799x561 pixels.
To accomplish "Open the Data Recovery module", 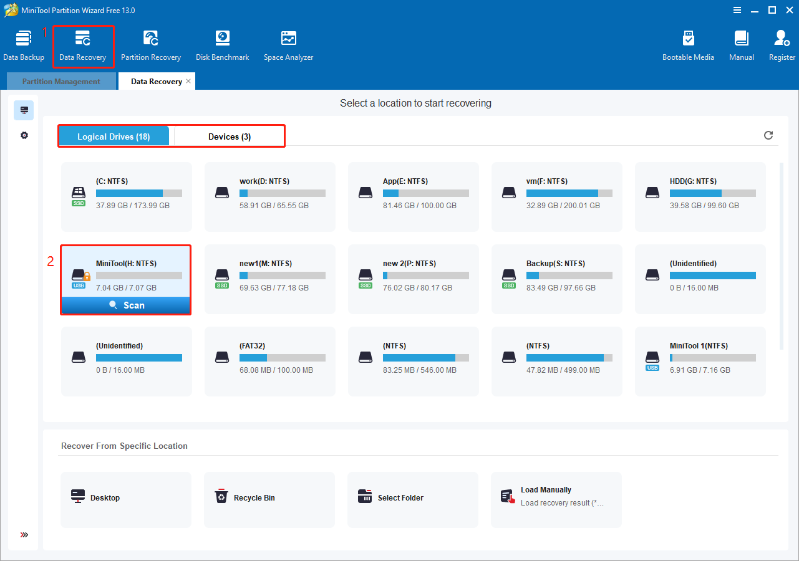I will point(83,44).
